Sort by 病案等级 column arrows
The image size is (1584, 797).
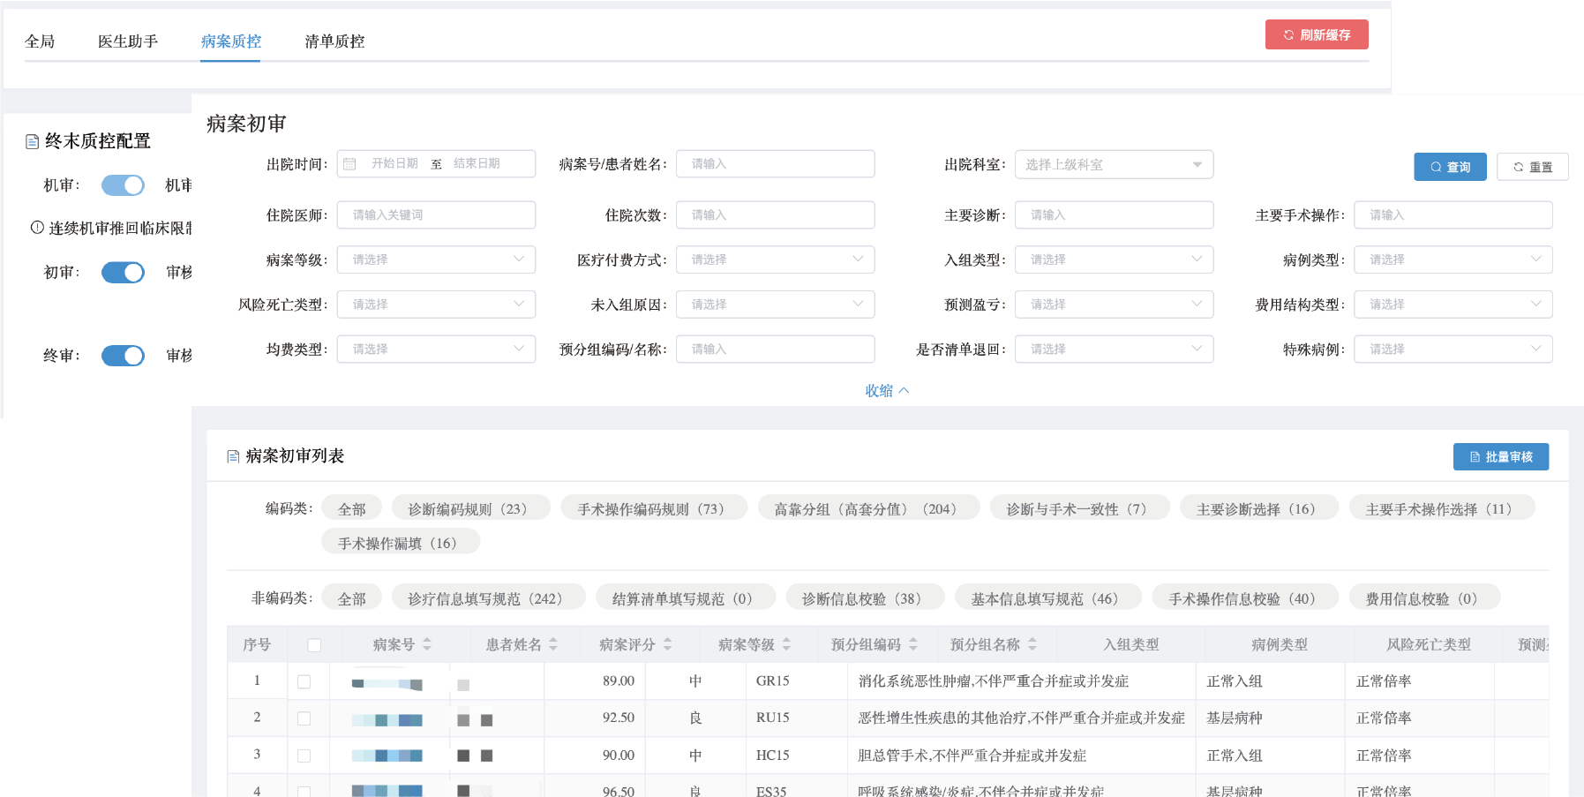click(x=786, y=644)
